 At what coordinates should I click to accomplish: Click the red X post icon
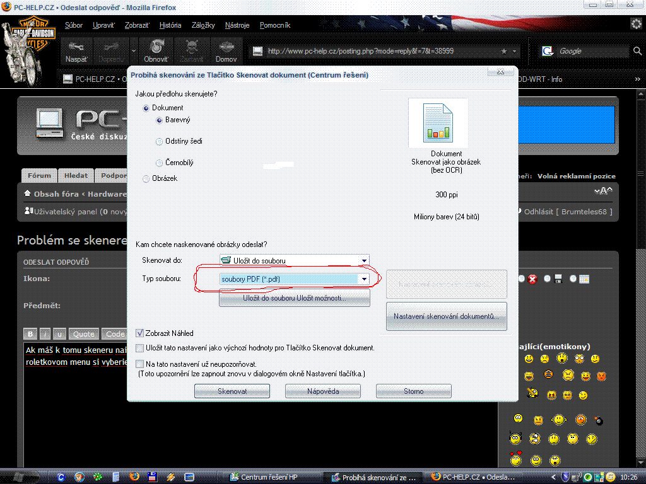pyautogui.click(x=532, y=279)
